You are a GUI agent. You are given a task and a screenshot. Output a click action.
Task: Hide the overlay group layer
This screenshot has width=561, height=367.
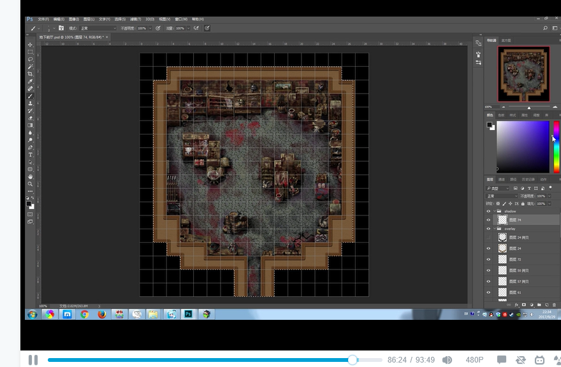click(488, 229)
